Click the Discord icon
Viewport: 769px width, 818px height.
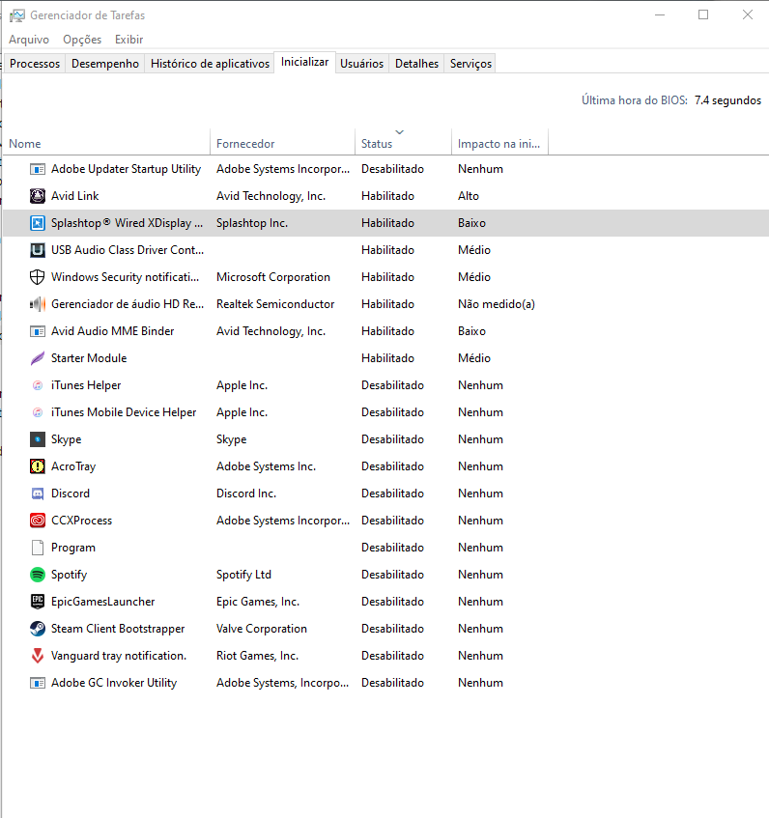[38, 494]
